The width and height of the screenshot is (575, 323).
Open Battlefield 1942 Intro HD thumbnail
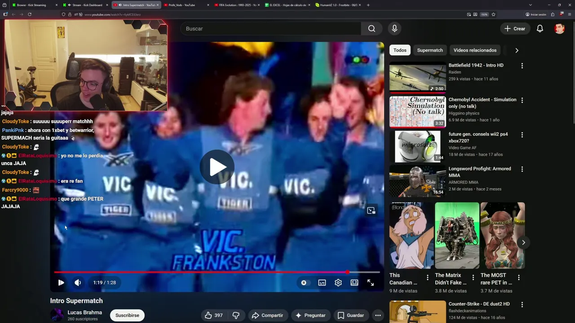click(x=417, y=77)
